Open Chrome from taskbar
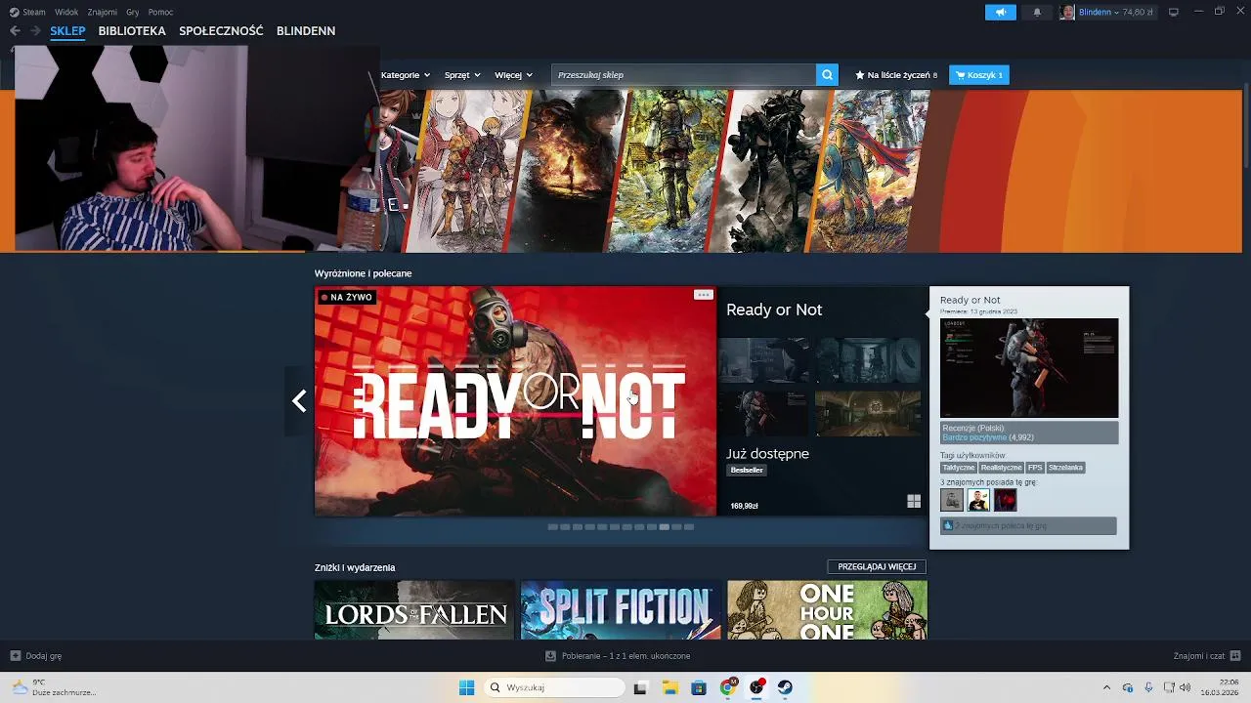Viewport: 1251px width, 703px height. click(727, 687)
